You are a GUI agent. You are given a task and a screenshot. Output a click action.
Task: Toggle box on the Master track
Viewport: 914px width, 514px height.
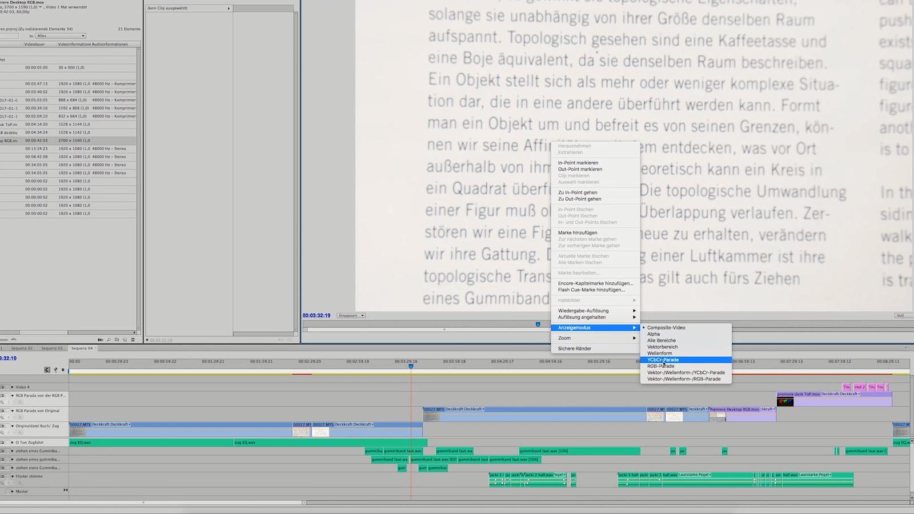click(x=7, y=491)
